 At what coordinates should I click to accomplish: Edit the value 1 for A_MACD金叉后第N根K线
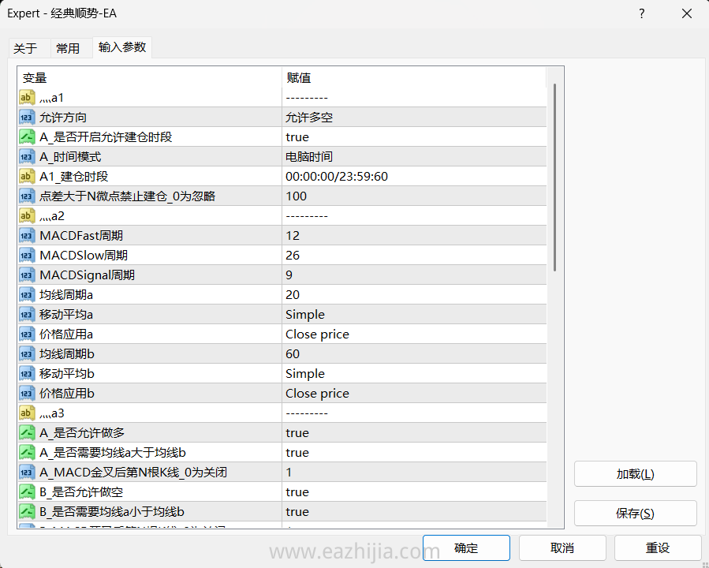414,472
